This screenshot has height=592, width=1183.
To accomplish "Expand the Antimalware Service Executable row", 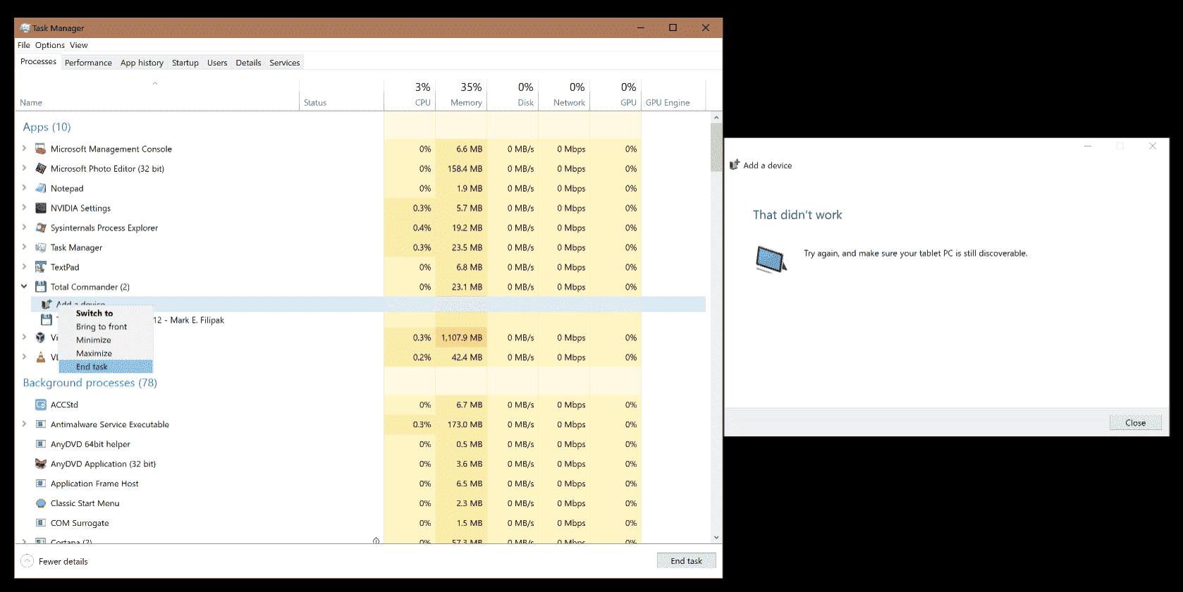I will pos(24,424).
